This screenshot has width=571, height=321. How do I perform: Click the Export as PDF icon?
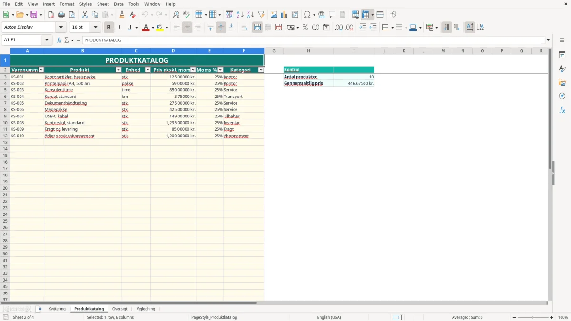click(51, 15)
